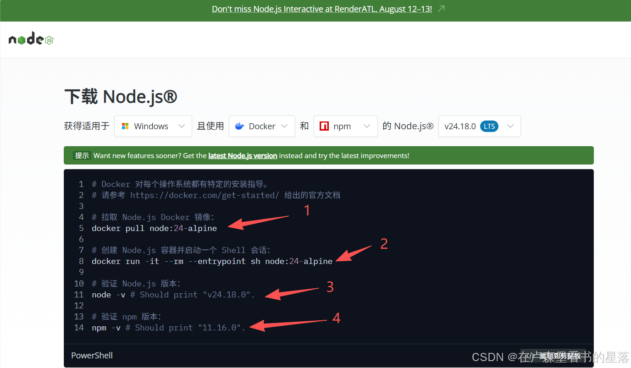The height and width of the screenshot is (368, 631).
Task: Click the 提示 tip badge
Action: [x=82, y=155]
